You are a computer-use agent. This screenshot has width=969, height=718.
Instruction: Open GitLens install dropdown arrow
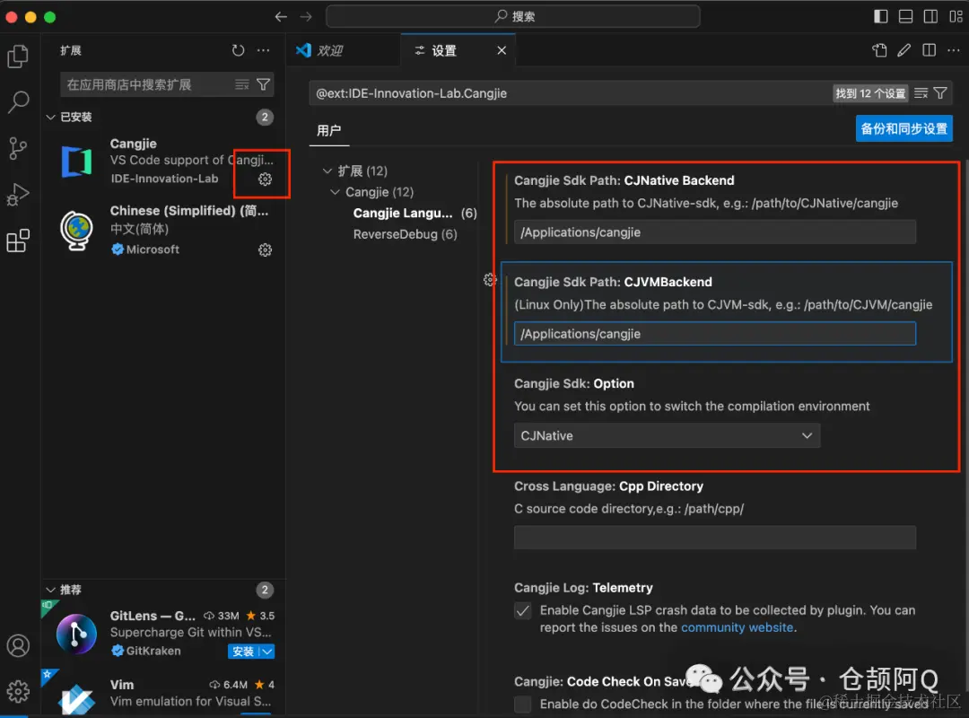coord(267,652)
